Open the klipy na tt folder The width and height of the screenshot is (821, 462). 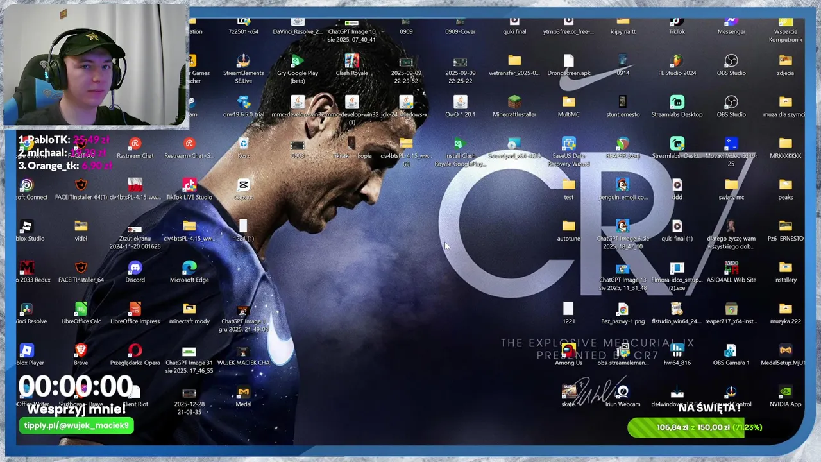pos(623,26)
